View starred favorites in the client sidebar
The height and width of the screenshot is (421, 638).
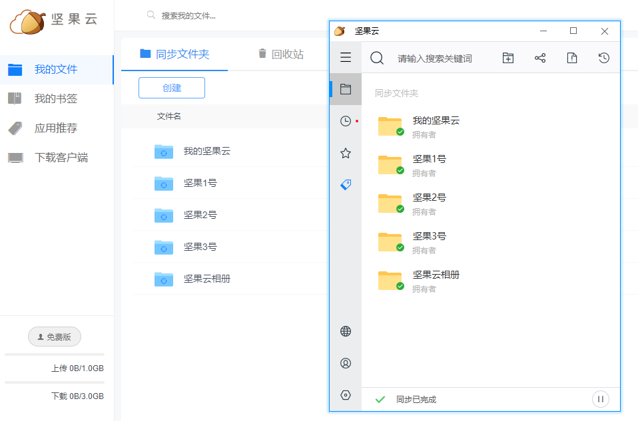(x=345, y=152)
